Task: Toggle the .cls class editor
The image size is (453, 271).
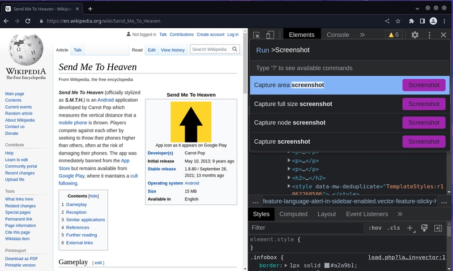Action: pyautogui.click(x=394, y=228)
